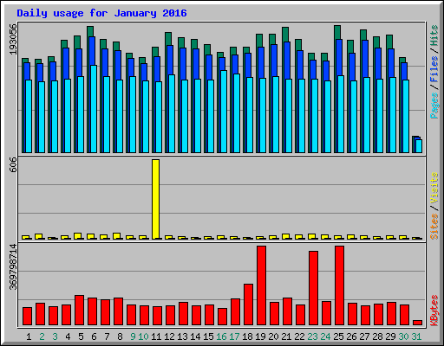Viewport: 444px width, 346px height.
Task: Click the x-axis day label 6
Action: [x=94, y=336]
